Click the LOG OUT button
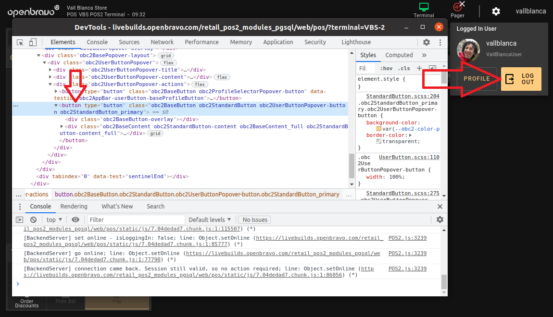The image size is (553, 317). coord(521,79)
